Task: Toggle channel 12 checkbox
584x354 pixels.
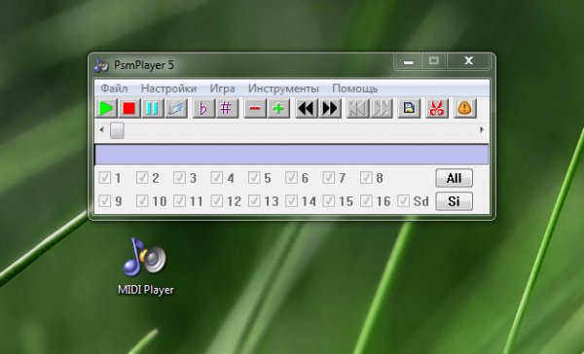Action: pyautogui.click(x=216, y=201)
